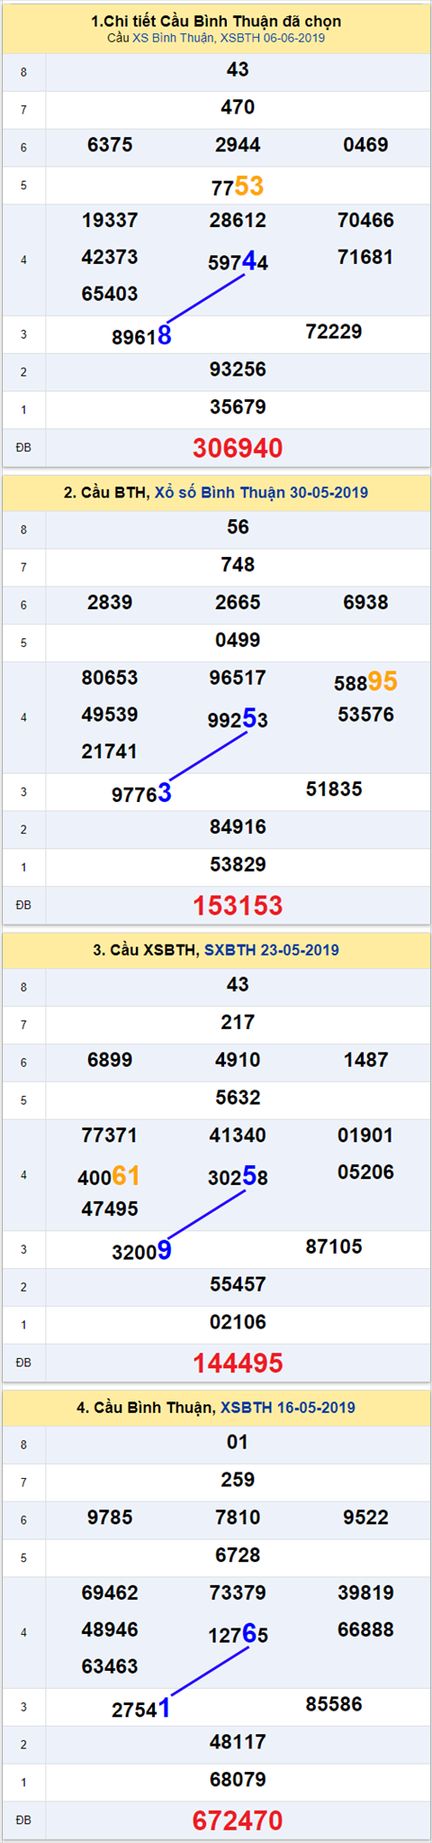This screenshot has height=1843, width=432.
Task: Click the prize number 72229
Action: (x=334, y=332)
